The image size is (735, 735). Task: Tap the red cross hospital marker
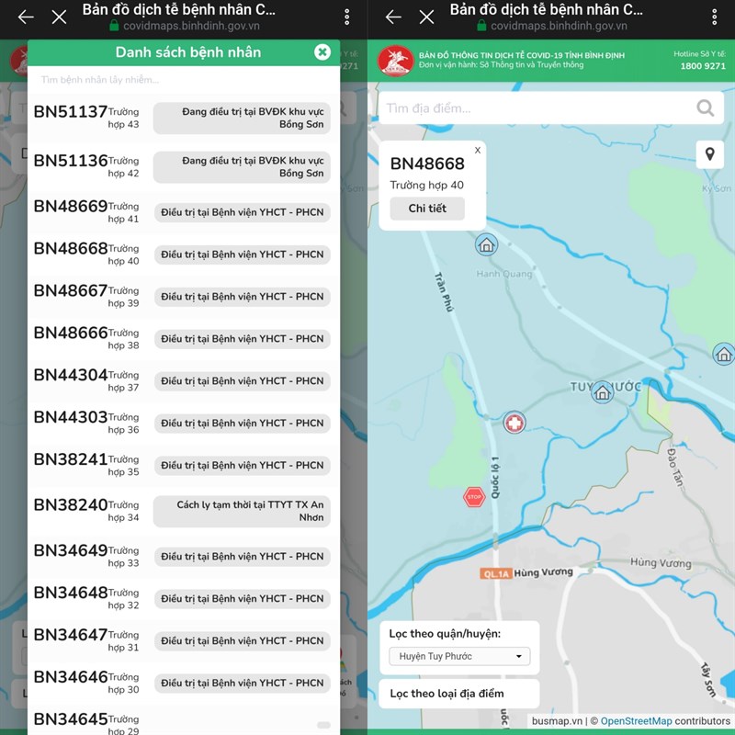[514, 423]
